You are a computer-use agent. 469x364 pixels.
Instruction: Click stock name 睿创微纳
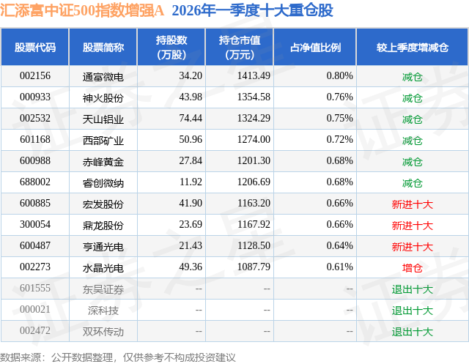click(103, 183)
